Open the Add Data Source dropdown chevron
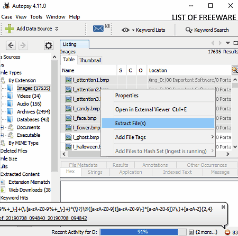The width and height of the screenshot is (238, 236). point(57,29)
